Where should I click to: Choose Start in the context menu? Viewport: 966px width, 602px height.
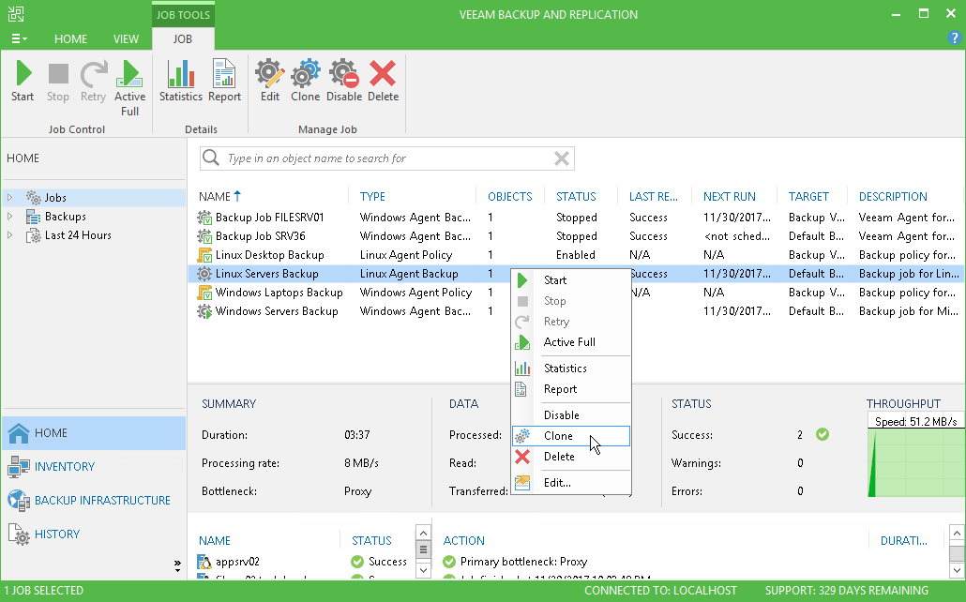pos(571,279)
